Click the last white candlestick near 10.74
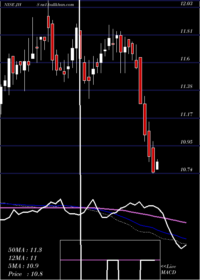The width and height of the screenshot is (200, 280). (x=157, y=166)
